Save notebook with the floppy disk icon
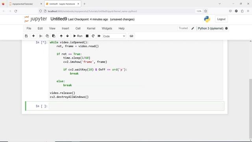 [26, 36]
